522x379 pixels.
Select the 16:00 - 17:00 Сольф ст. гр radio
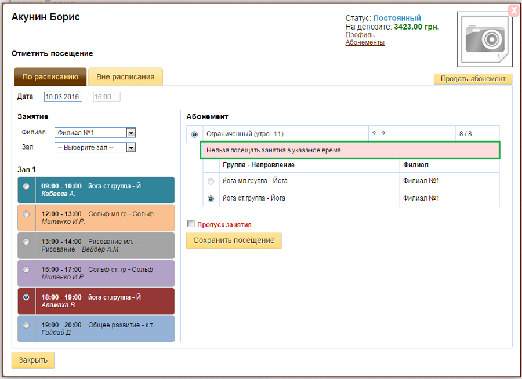(26, 269)
